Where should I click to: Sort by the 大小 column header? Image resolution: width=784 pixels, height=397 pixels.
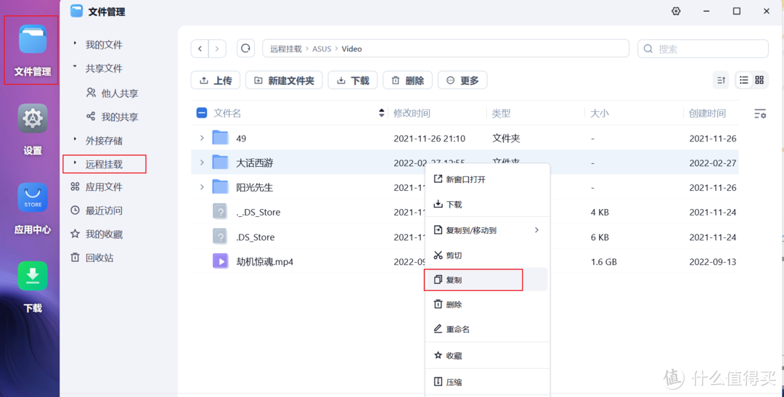tap(600, 113)
